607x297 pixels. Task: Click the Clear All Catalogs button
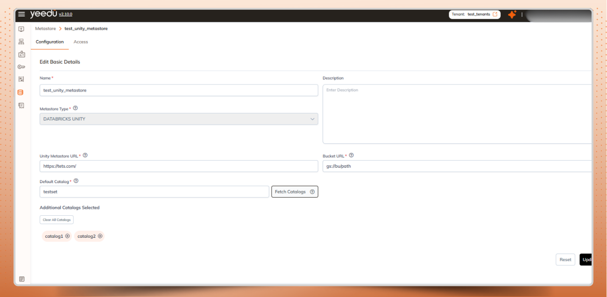tap(56, 219)
